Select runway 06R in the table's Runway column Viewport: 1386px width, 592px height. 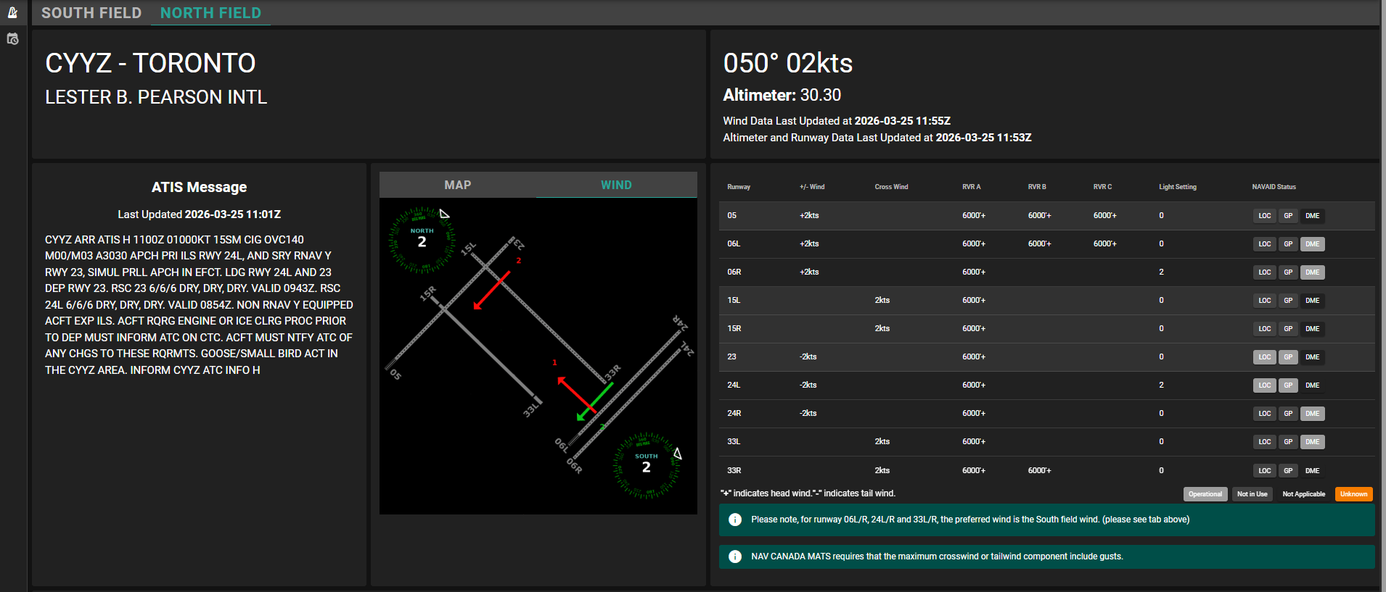(x=734, y=272)
